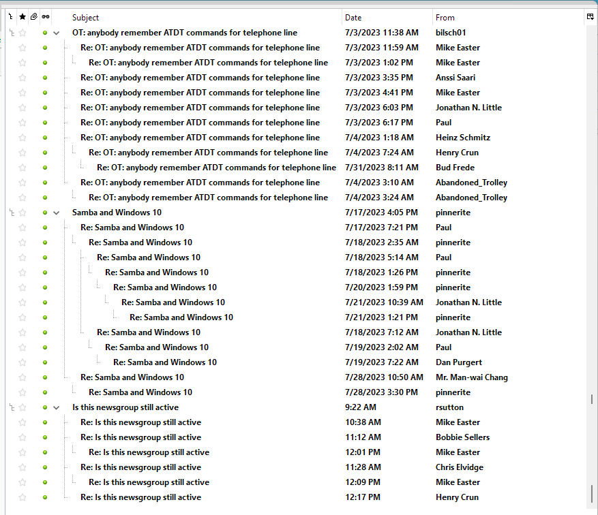Click thread icon beside 'Is this newsgroup still active' root
The height and width of the screenshot is (515, 598).
(12, 407)
